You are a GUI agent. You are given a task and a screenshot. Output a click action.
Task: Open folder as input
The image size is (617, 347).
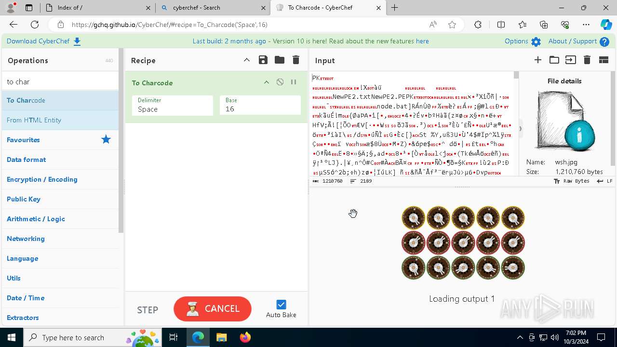554,60
